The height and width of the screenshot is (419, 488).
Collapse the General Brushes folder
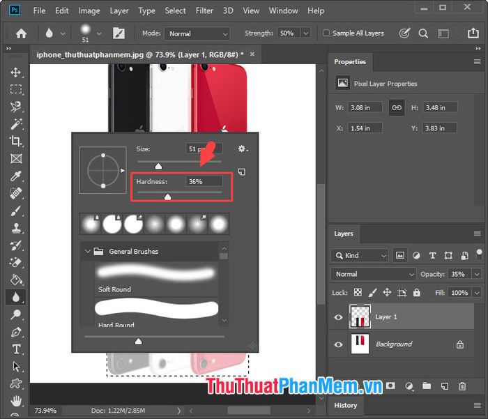click(87, 251)
